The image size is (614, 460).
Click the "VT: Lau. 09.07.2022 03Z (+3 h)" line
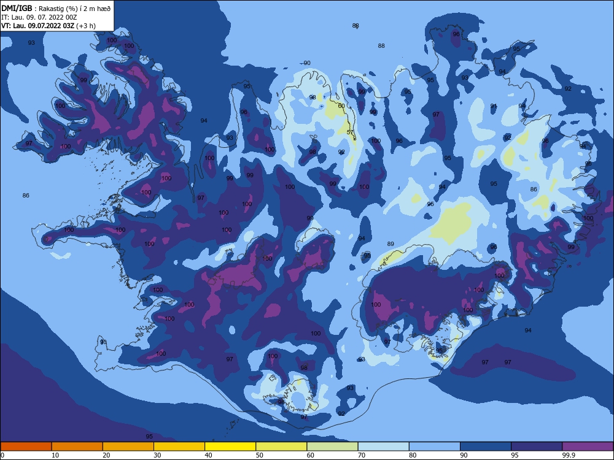pyautogui.click(x=48, y=26)
